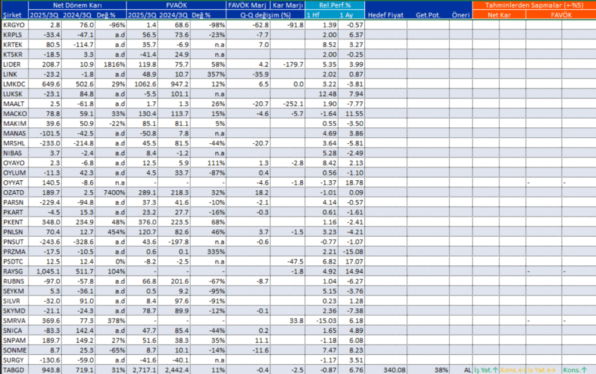Select the KRPLS company cell
The width and height of the screenshot is (596, 374).
click(15, 35)
